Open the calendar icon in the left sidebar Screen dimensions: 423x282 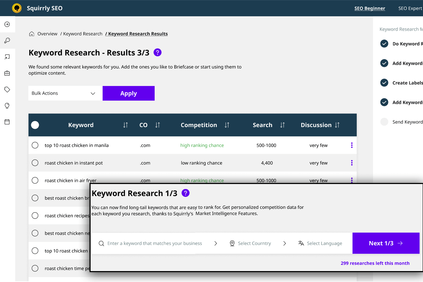[x=7, y=122]
